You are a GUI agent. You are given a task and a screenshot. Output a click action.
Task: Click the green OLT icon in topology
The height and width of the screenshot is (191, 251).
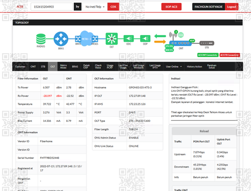point(111,39)
